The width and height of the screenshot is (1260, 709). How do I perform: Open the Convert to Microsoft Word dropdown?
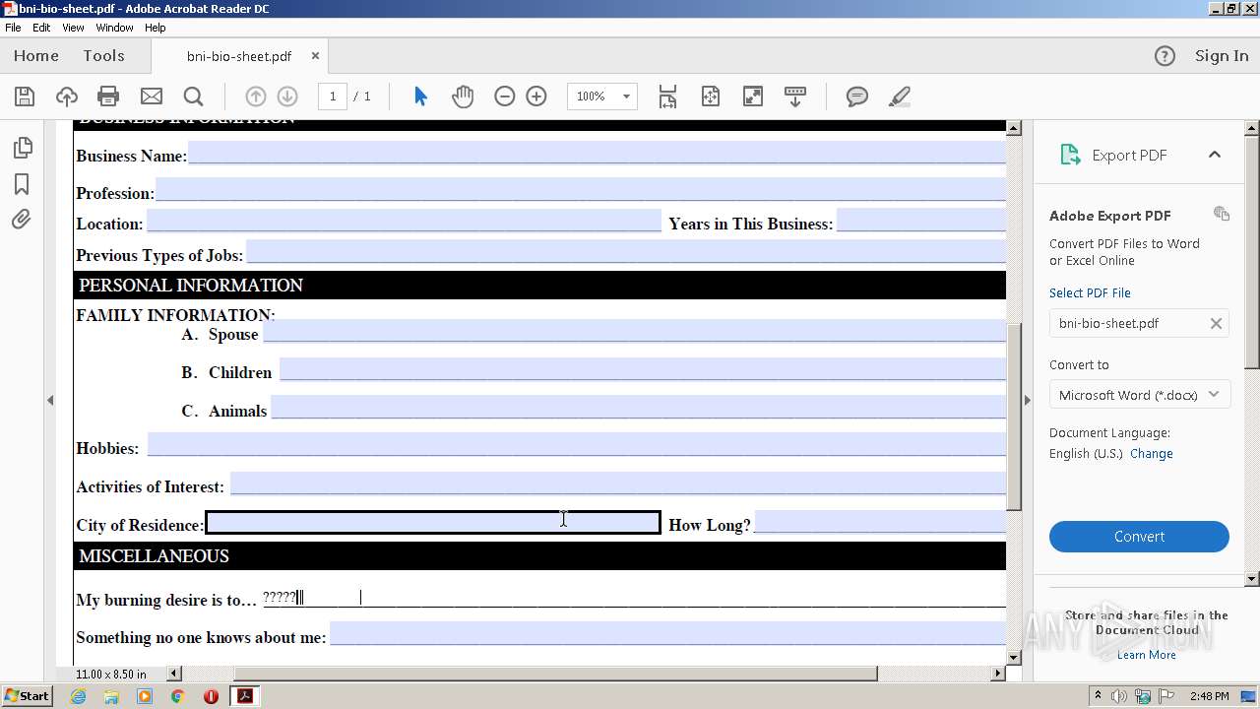1139,395
